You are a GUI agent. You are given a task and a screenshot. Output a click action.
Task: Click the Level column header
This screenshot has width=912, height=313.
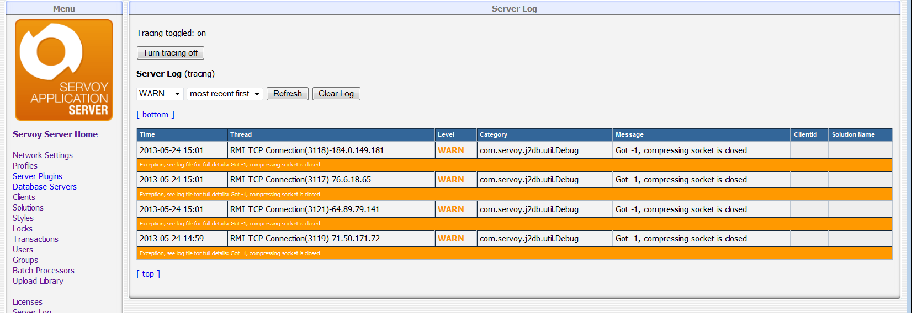click(456, 134)
